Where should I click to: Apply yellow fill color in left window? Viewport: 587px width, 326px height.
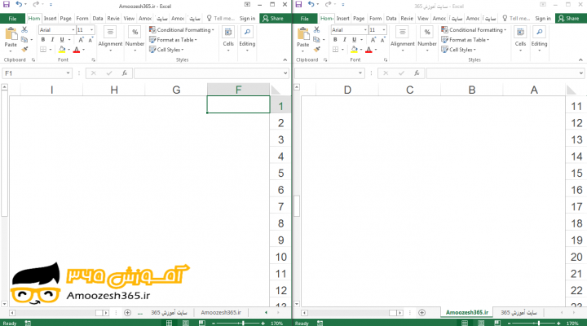coord(62,50)
